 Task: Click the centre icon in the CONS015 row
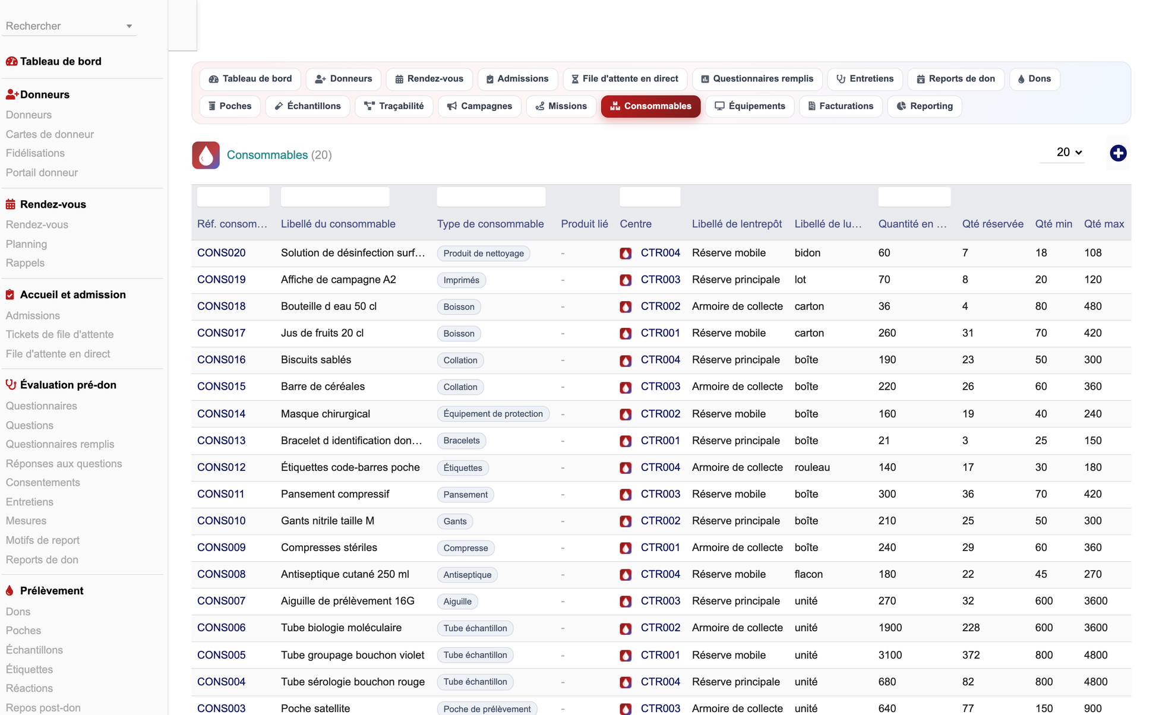click(626, 387)
